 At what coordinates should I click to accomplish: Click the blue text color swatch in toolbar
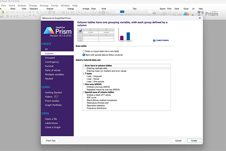[x=122, y=12]
